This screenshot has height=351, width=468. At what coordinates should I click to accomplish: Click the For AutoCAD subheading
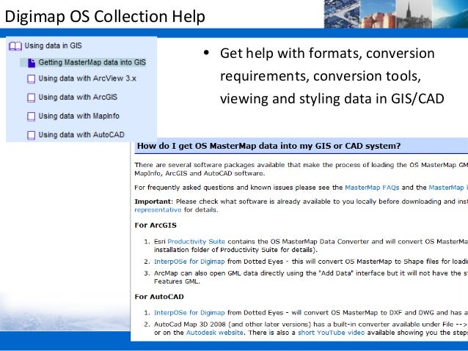(159, 297)
